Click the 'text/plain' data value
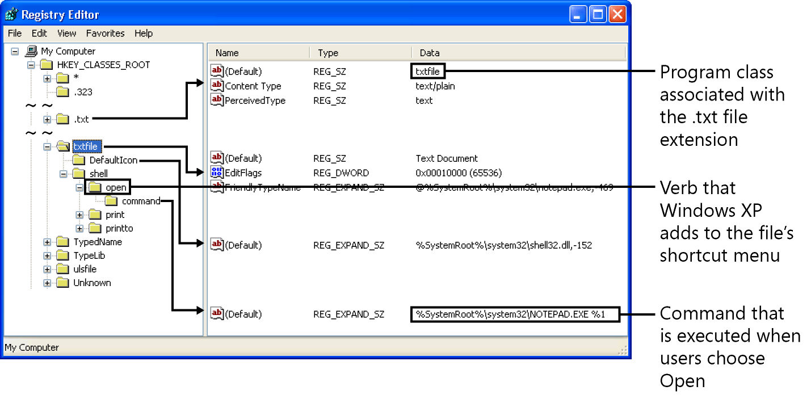Viewport: 811px width, 403px height. pos(435,86)
